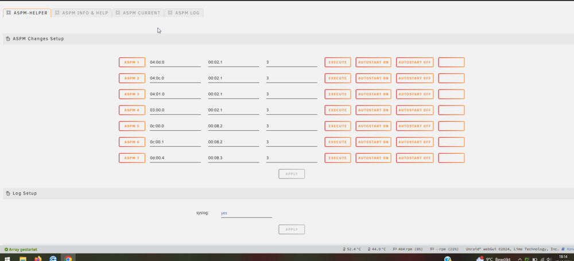Focus the 04:0c.0 device field
The image size is (574, 261).
(x=175, y=79)
